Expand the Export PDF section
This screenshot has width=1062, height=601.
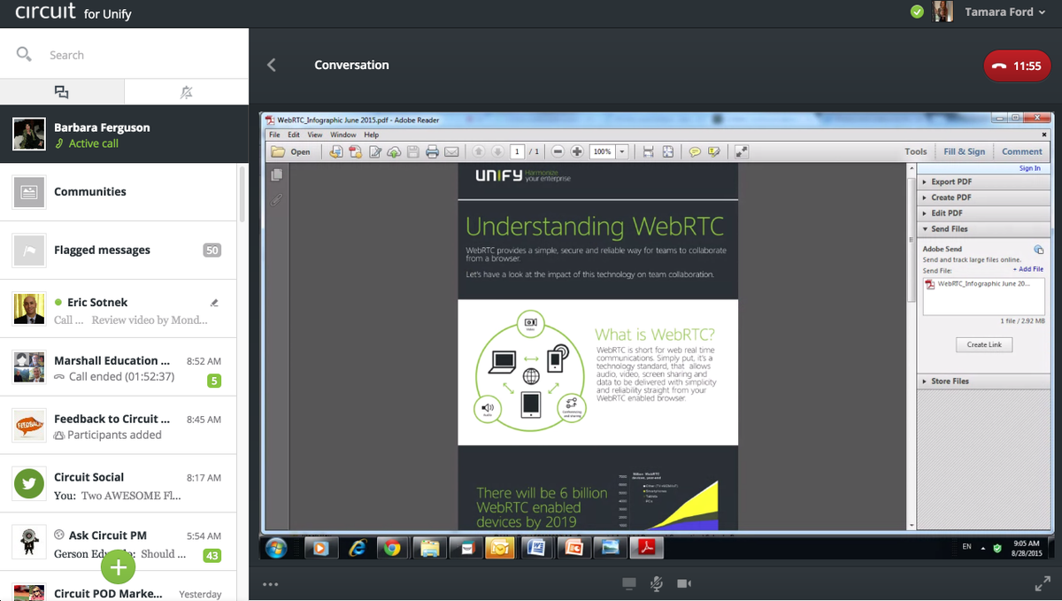(982, 182)
